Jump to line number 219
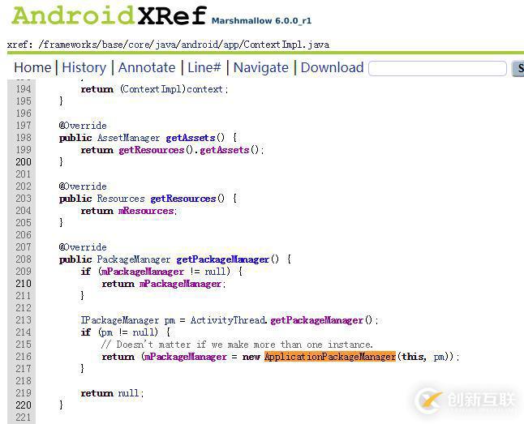524x424 pixels. (24, 393)
